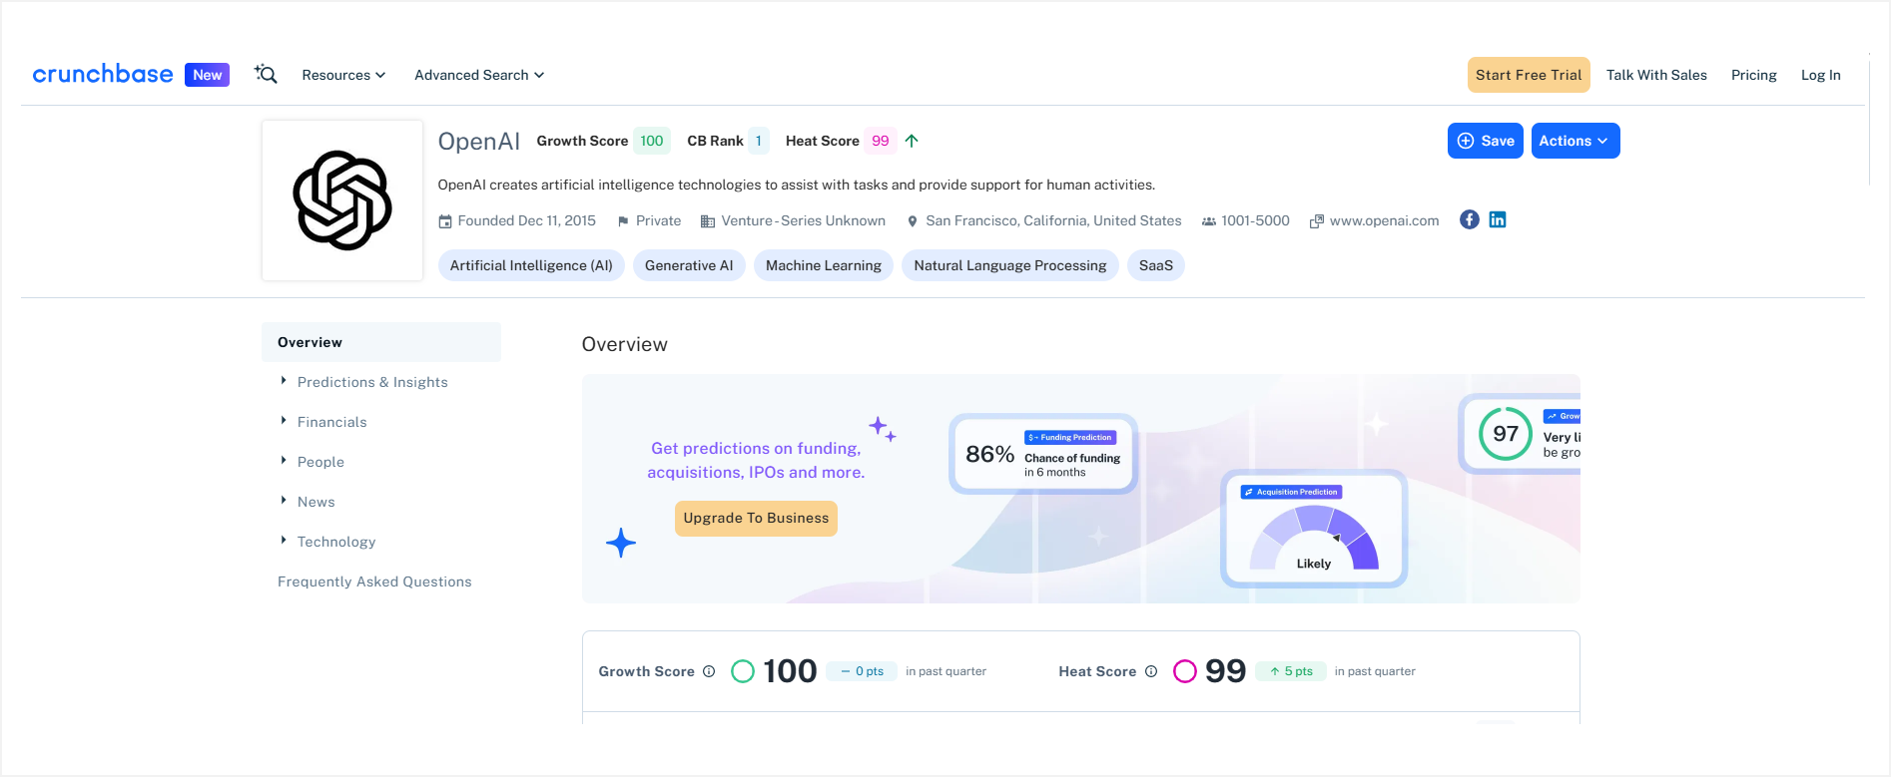Click the New badge next to crunchbase
1891x777 pixels.
pyautogui.click(x=207, y=75)
